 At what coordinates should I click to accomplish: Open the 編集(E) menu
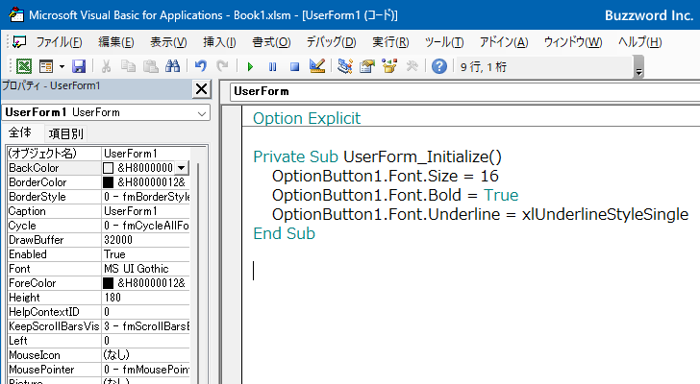click(116, 42)
